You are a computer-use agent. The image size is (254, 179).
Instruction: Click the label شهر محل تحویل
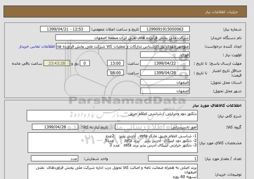click(x=227, y=91)
